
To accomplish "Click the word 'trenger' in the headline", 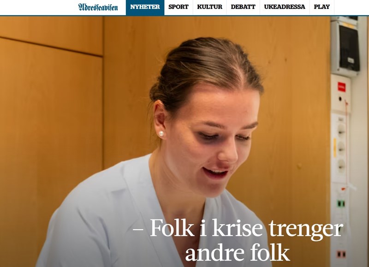I will 306,229.
